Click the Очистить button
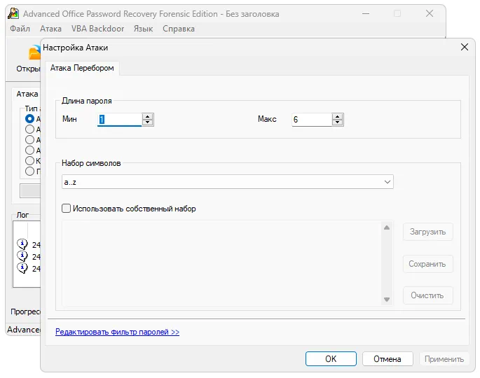This screenshot has height=378, width=480. (427, 295)
